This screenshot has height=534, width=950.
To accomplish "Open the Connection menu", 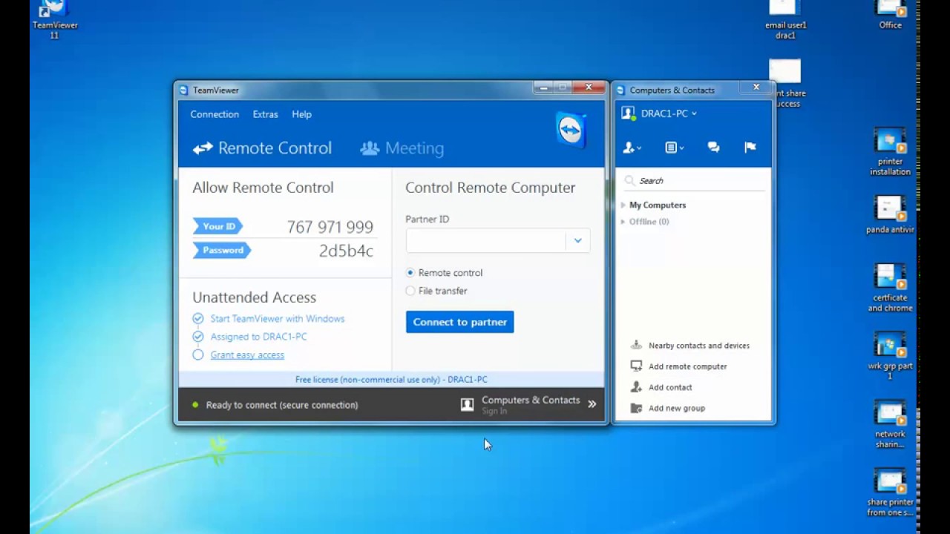I will (214, 114).
